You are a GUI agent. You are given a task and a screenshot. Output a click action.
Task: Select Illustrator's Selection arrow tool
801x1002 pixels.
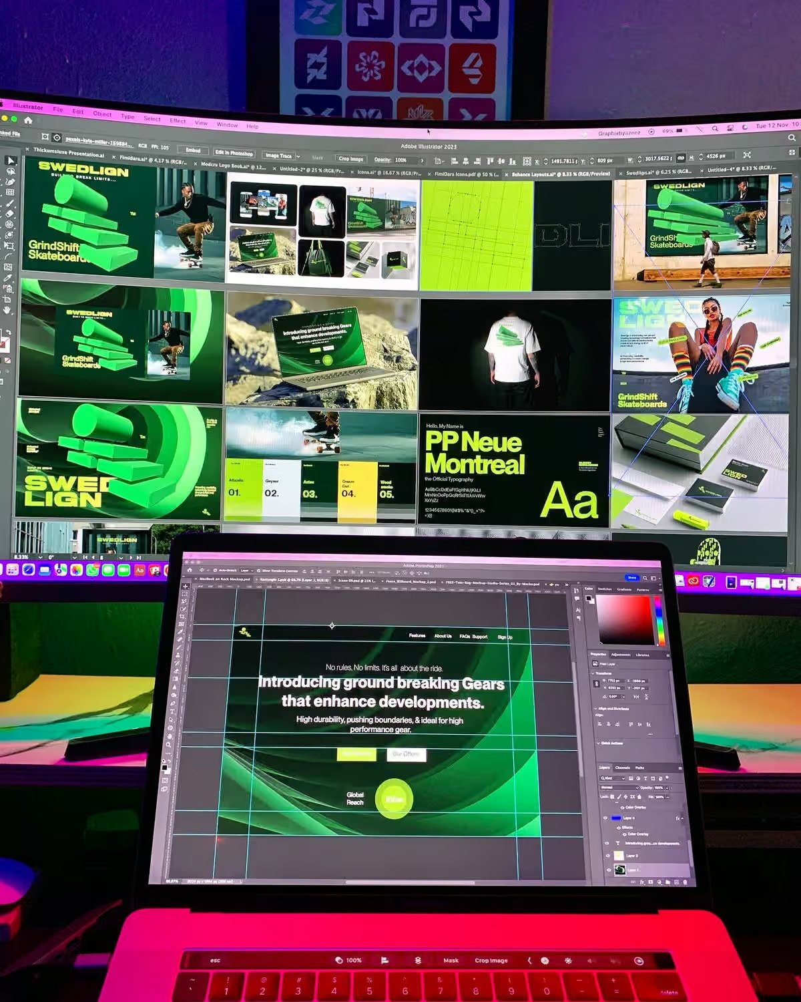point(11,160)
